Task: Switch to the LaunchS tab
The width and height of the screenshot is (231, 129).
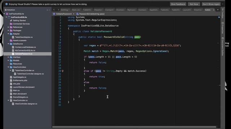Action: pyautogui.click(x=187, y=10)
